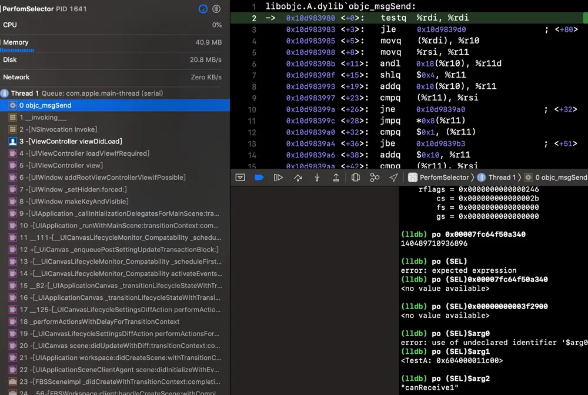Select the CPU gauge row

(x=112, y=25)
